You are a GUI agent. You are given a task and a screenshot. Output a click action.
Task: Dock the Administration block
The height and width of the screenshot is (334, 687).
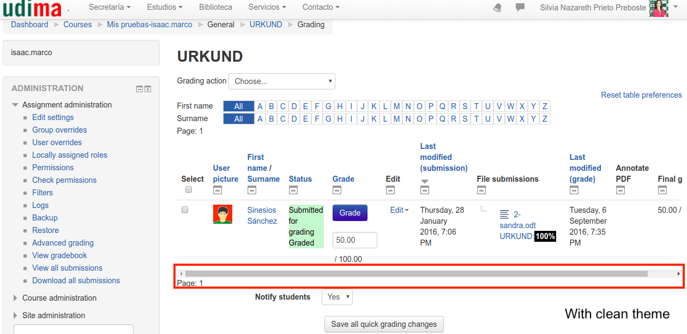click(148, 89)
